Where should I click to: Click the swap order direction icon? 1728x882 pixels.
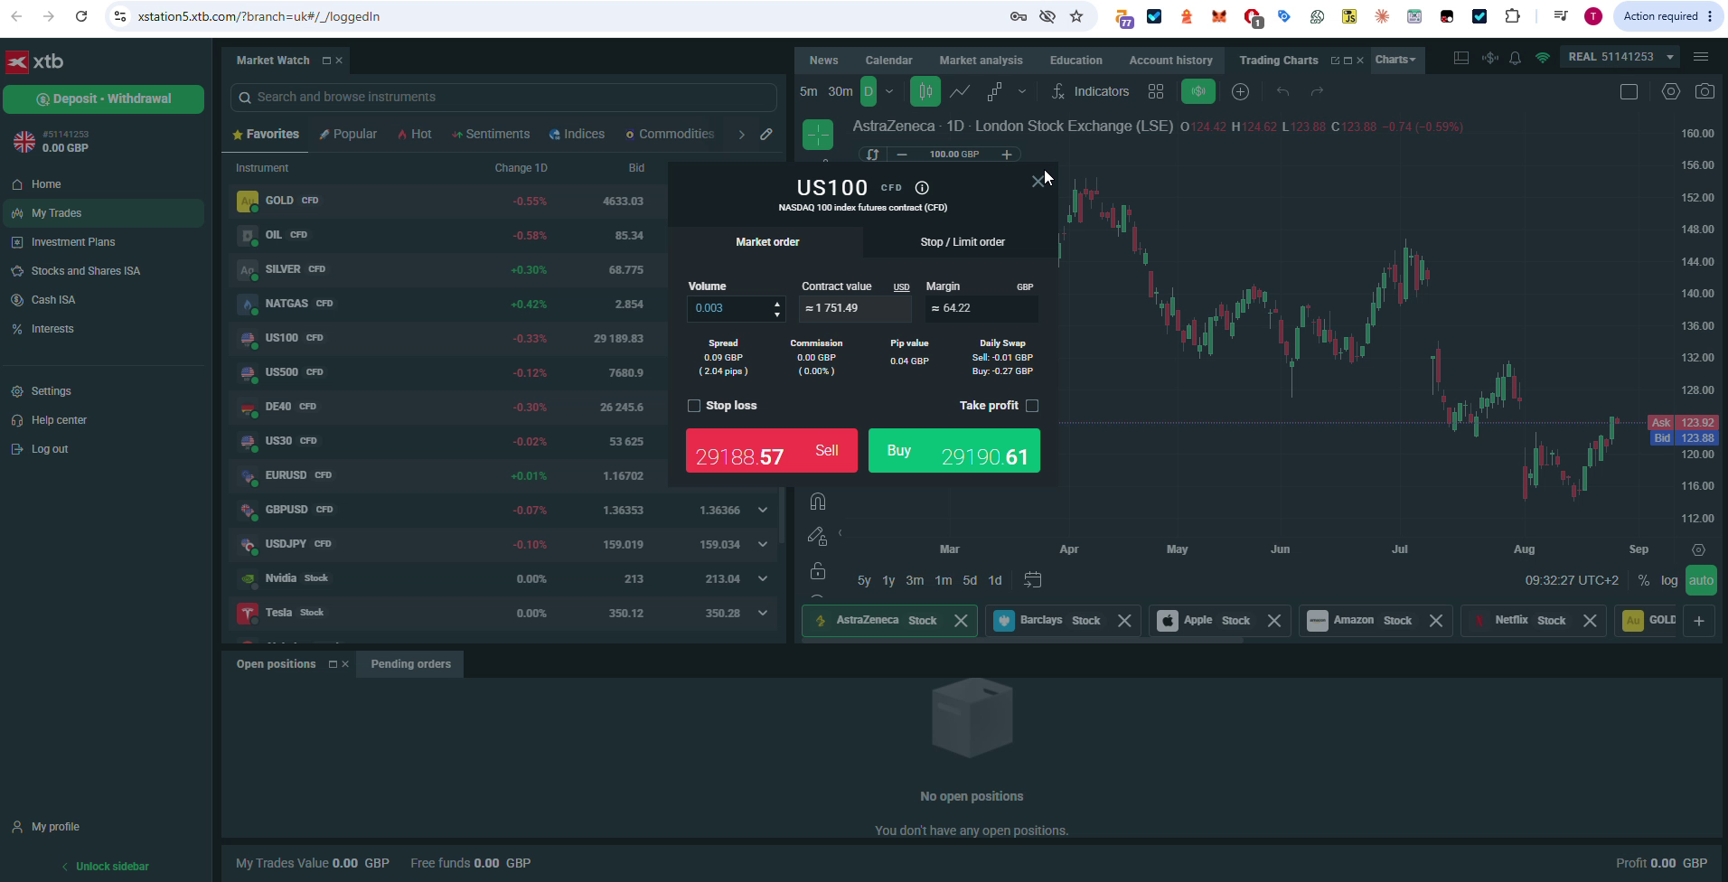[x=872, y=155]
